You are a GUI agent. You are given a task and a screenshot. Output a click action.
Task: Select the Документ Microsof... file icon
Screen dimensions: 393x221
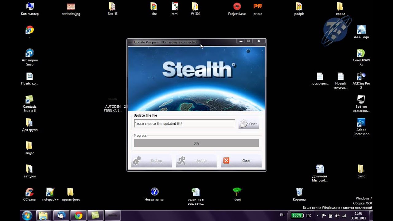click(320, 173)
